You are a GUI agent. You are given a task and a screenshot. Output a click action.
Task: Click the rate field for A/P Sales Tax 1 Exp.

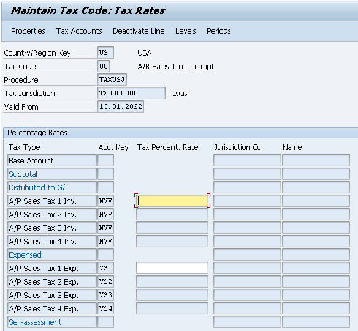(172, 268)
